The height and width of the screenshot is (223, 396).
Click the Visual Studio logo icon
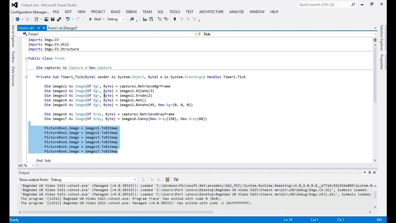(x=15, y=5)
